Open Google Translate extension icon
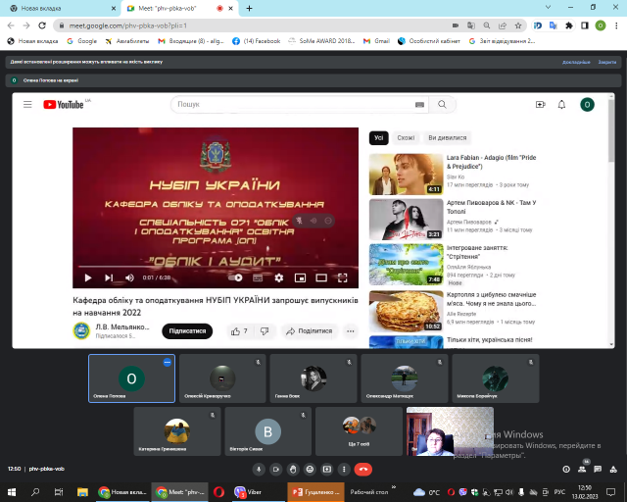The width and height of the screenshot is (627, 502). click(x=553, y=25)
